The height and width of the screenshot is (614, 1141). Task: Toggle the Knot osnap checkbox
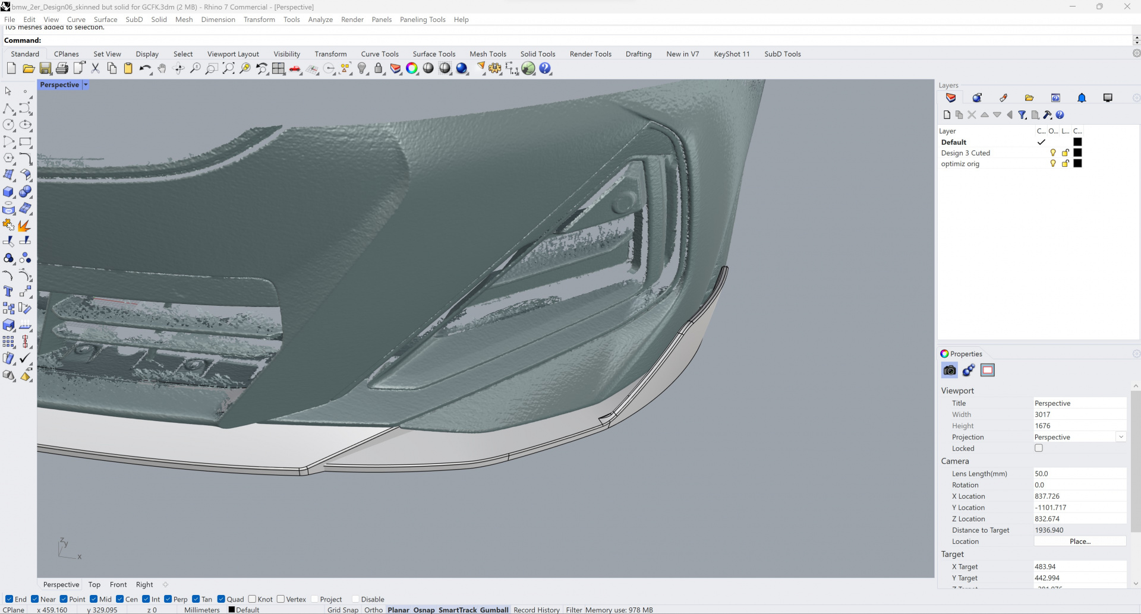pyautogui.click(x=253, y=599)
